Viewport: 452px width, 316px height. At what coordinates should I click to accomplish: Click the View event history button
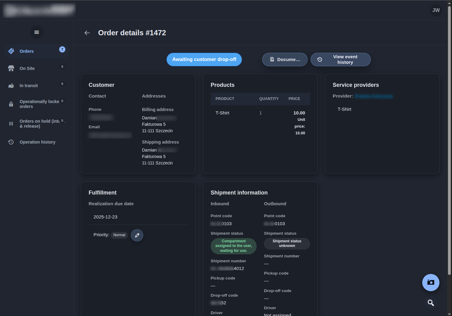(x=340, y=60)
